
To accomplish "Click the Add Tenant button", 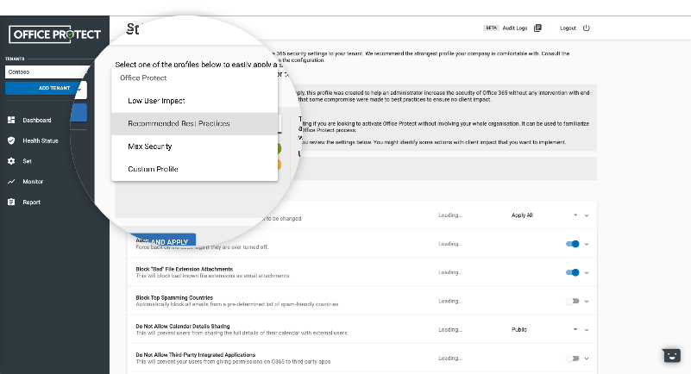I will pyautogui.click(x=43, y=88).
